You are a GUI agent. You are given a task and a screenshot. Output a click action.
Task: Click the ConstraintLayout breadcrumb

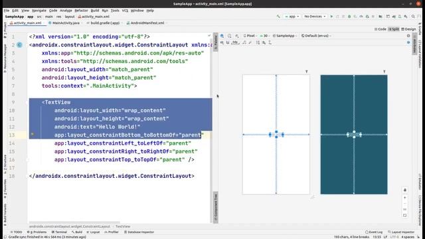70,226
